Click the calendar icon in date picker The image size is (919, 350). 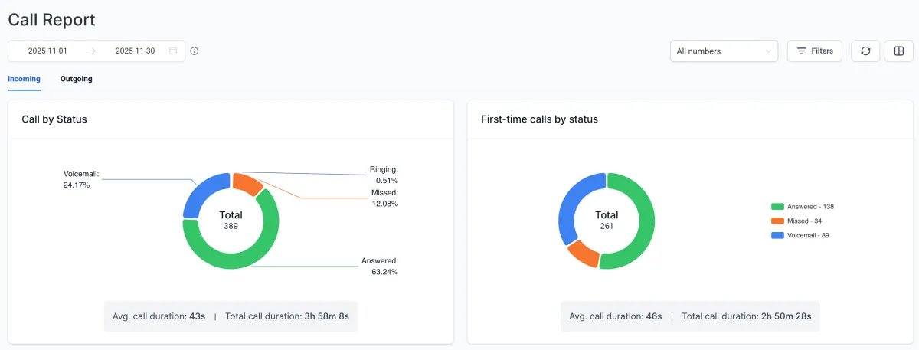pyautogui.click(x=173, y=51)
